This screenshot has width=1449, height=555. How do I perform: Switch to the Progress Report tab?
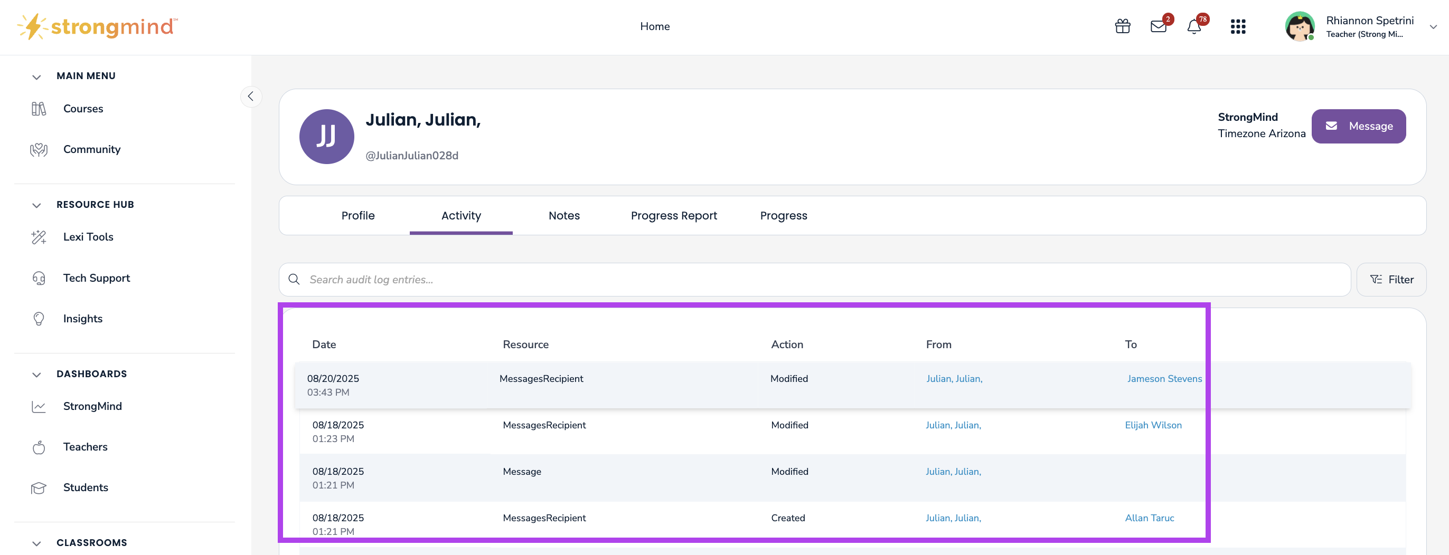[673, 216]
